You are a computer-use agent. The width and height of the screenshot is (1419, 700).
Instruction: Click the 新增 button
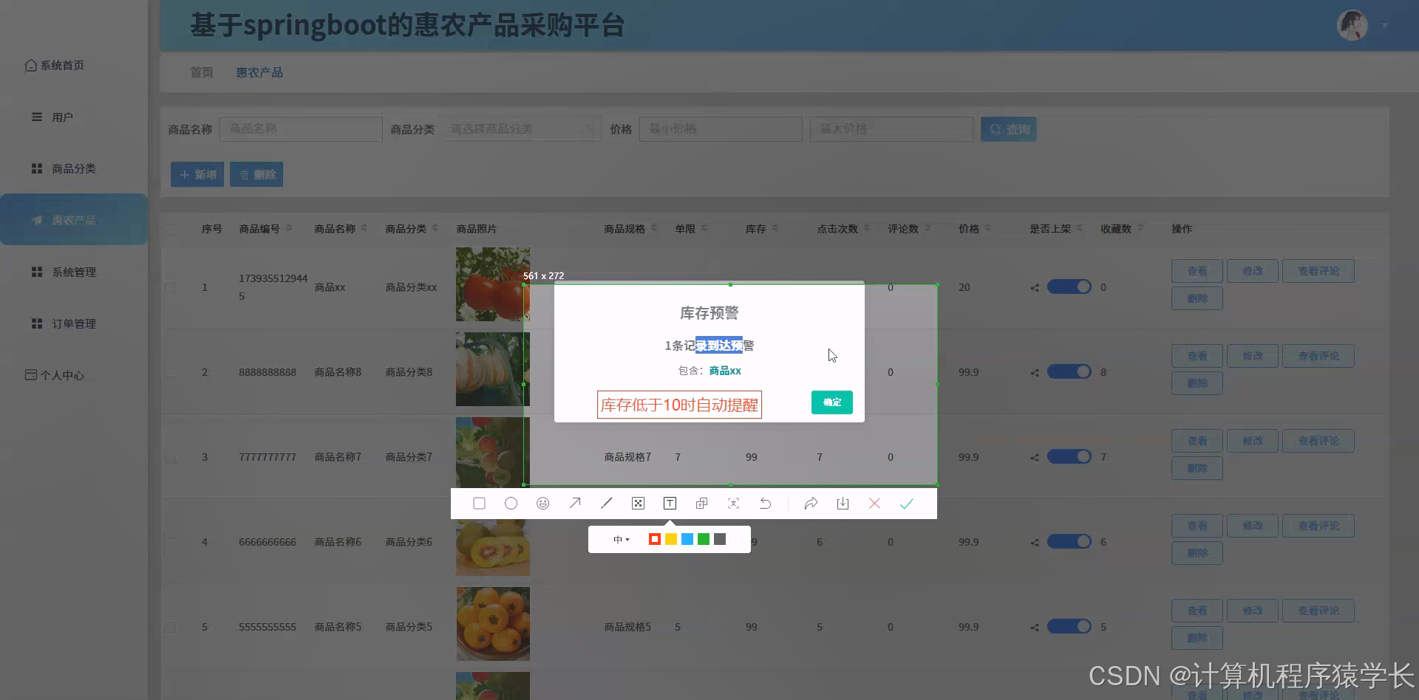(x=197, y=174)
